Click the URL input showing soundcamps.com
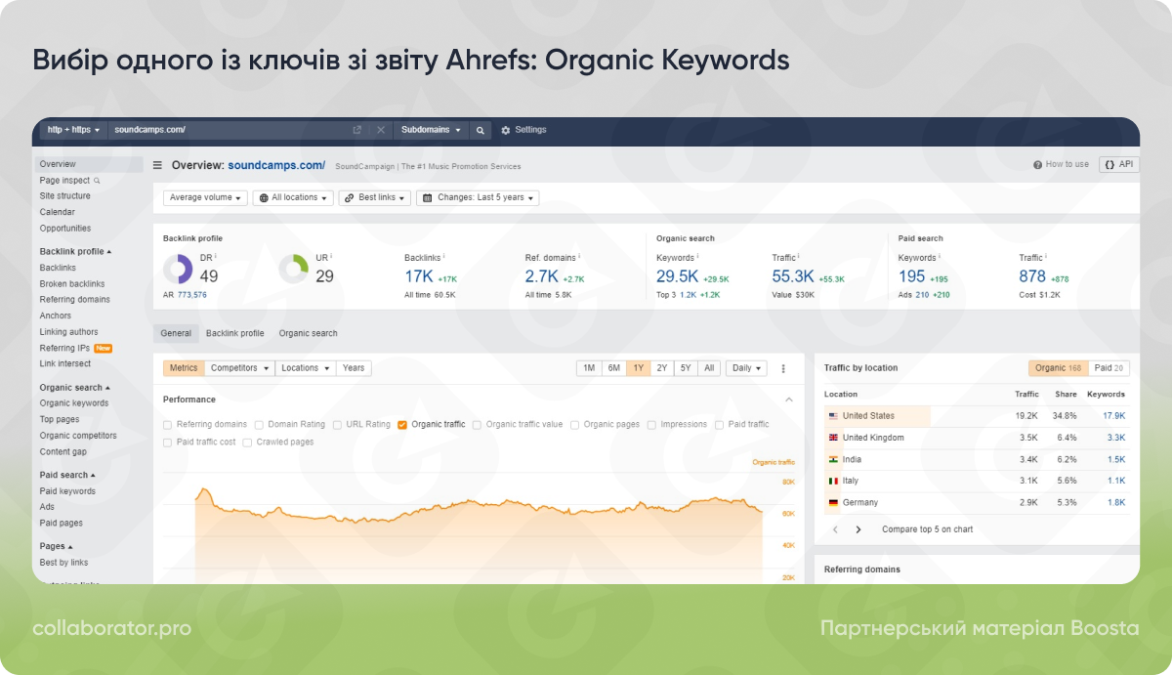This screenshot has height=675, width=1172. click(195, 129)
